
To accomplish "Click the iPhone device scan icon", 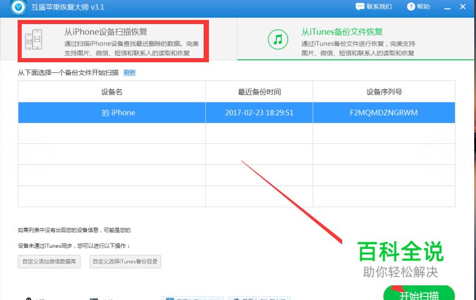I will (34, 39).
